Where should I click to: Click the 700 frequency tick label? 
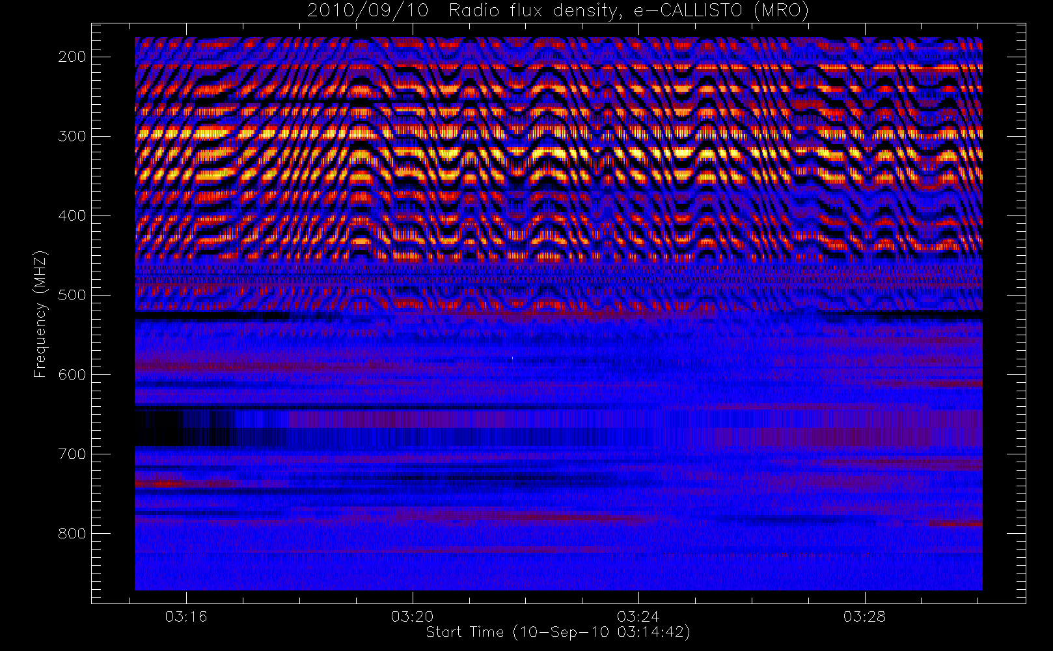[72, 454]
